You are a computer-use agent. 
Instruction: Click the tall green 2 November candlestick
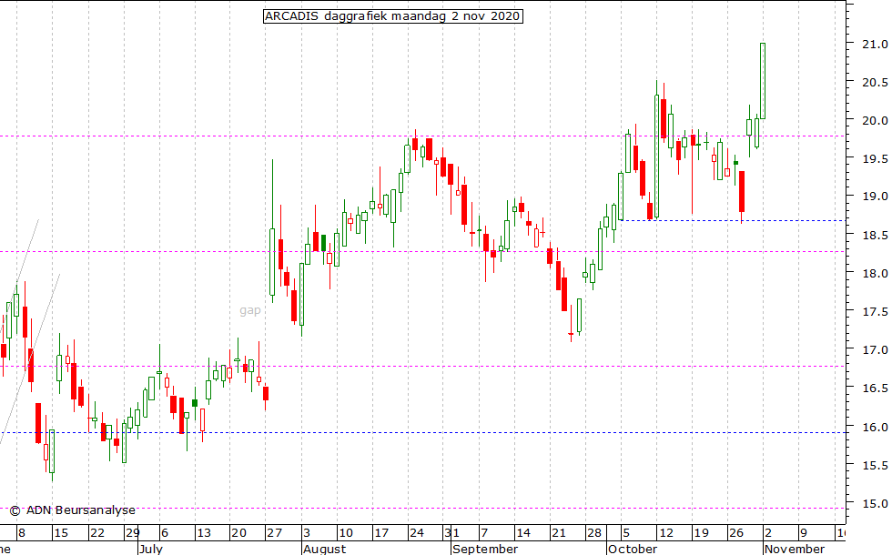point(763,81)
